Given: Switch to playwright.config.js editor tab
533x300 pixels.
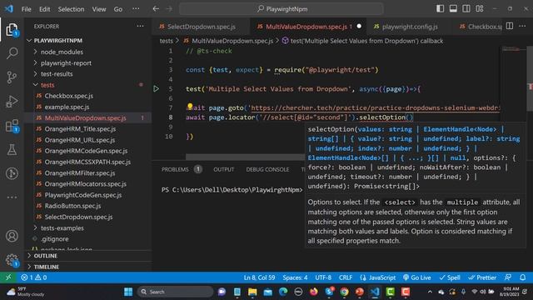Looking at the screenshot, I should [410, 27].
